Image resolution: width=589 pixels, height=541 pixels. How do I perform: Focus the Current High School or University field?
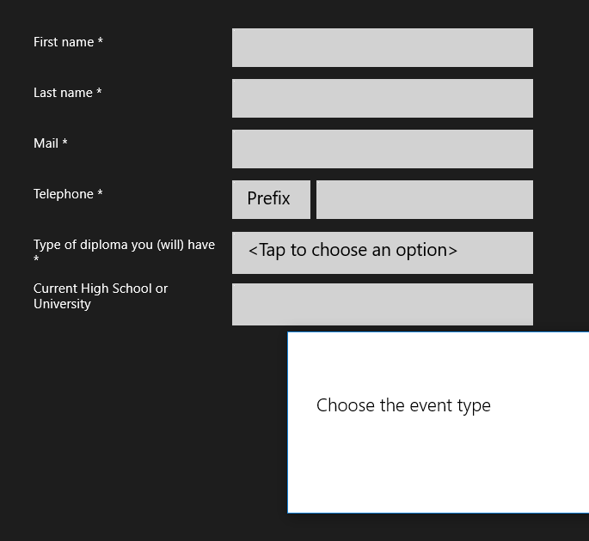point(382,304)
